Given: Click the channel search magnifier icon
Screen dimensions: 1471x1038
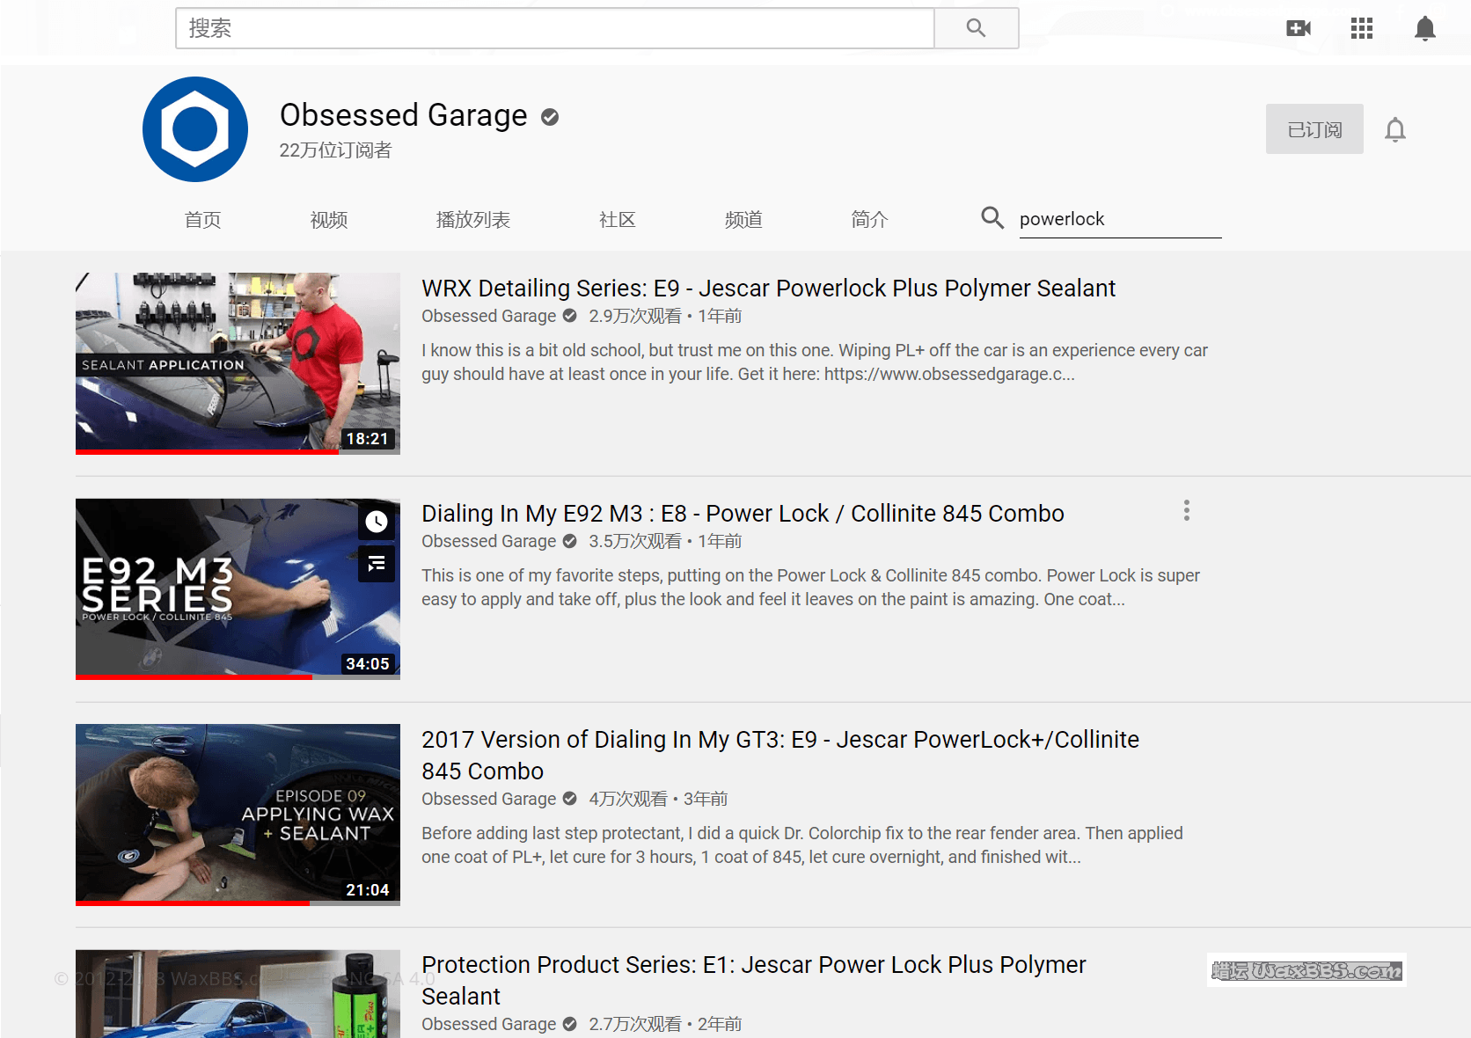Looking at the screenshot, I should pyautogui.click(x=992, y=217).
